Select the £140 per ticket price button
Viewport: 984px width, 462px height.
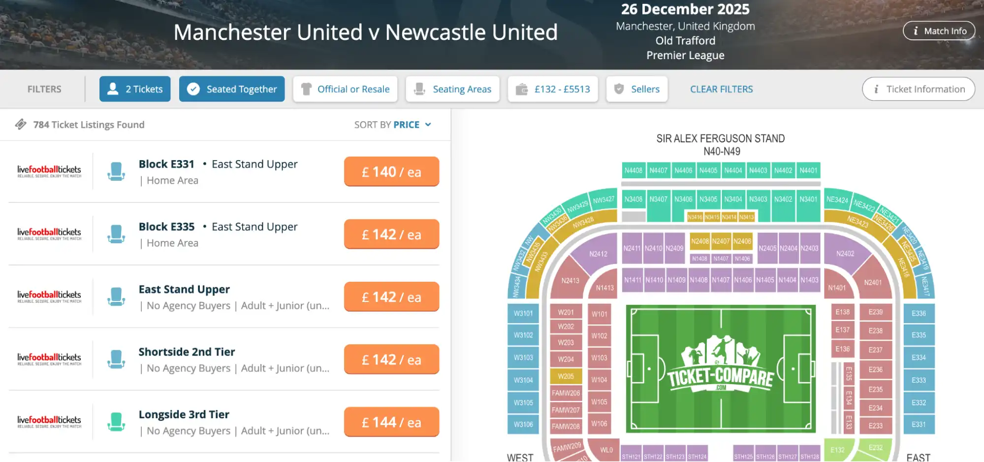point(391,171)
